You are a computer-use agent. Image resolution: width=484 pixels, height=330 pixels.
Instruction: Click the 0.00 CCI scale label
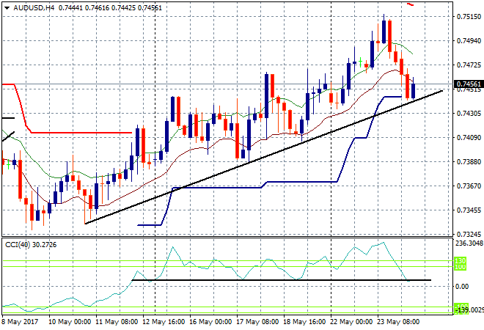[462, 287]
